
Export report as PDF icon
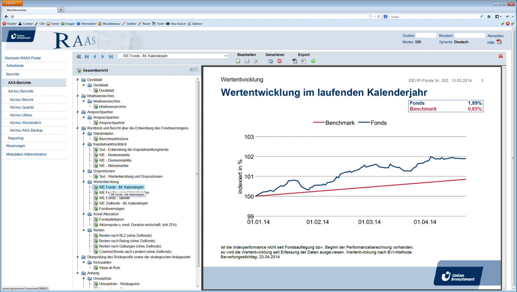pos(295,61)
